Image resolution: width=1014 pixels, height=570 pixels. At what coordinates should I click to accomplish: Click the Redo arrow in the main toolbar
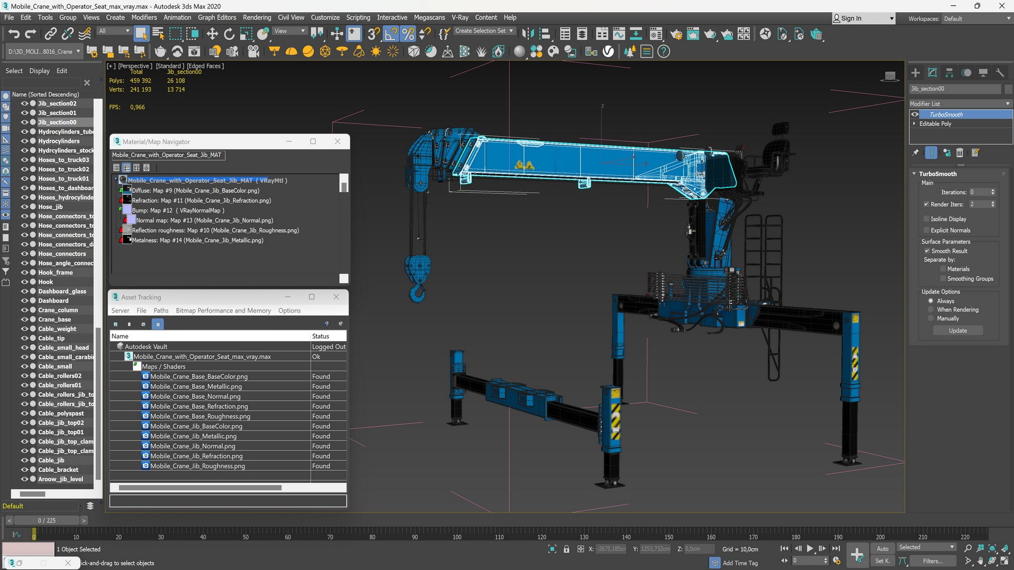pyautogui.click(x=31, y=34)
